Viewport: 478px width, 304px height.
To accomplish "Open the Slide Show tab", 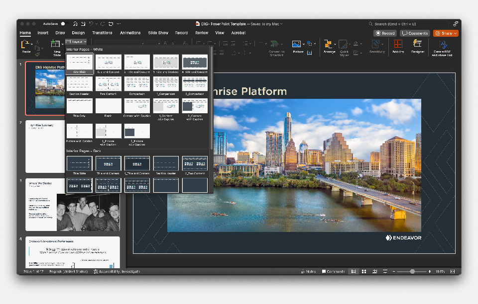I will (158, 33).
